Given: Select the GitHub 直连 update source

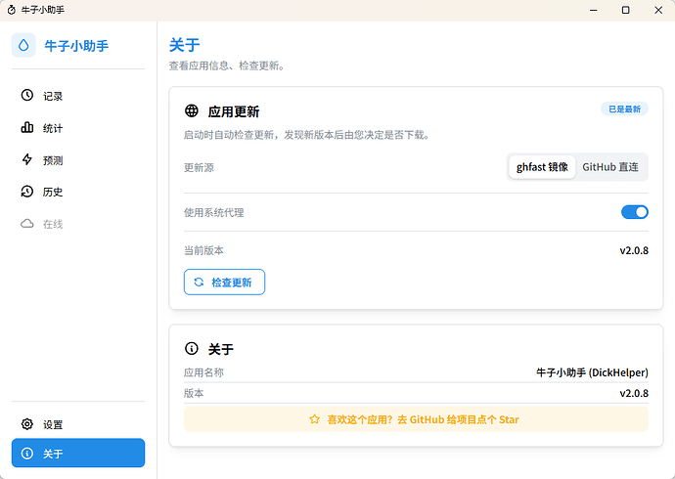Looking at the screenshot, I should [x=610, y=167].
